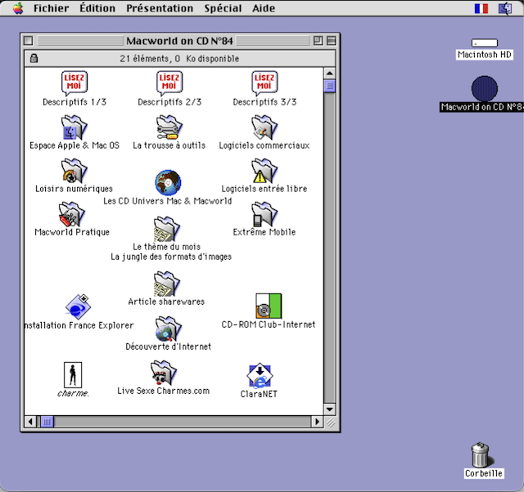Image resolution: width=524 pixels, height=492 pixels.
Task: Select the Extrême Mobile folder
Action: (264, 214)
